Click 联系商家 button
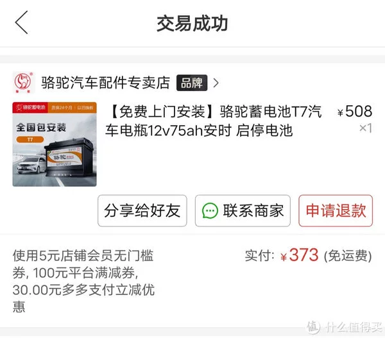This screenshot has width=385, height=338. tap(243, 210)
